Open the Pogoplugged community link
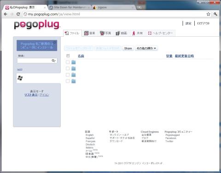 173,135
